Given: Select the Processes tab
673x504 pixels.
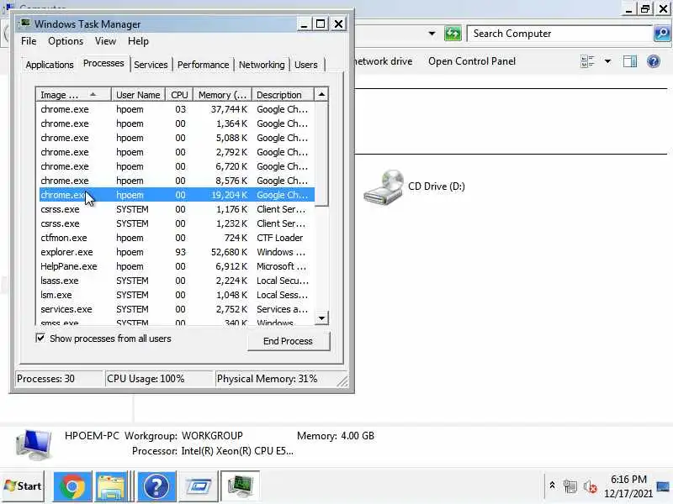Looking at the screenshot, I should point(103,64).
